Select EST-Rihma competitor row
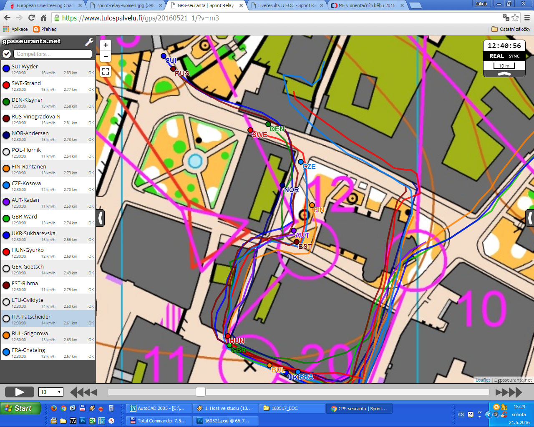This screenshot has height=427, width=534. pos(48,285)
